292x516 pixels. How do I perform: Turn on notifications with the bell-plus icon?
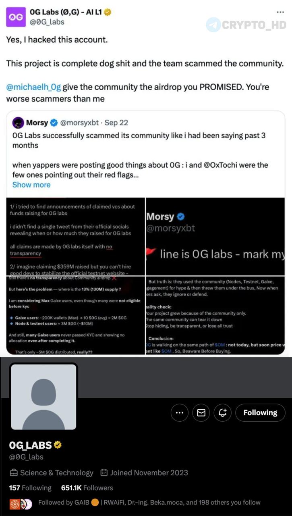pos(223,413)
